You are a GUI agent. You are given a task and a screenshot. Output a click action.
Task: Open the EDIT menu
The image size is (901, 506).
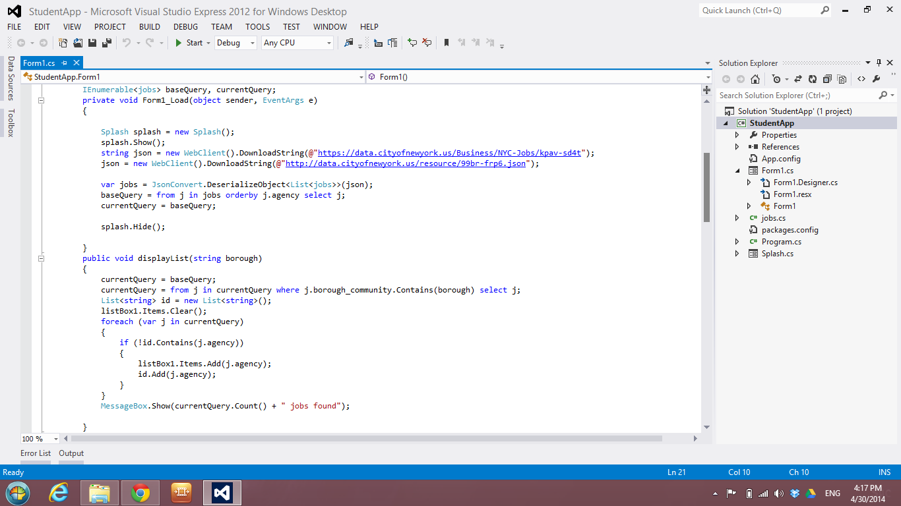42,27
